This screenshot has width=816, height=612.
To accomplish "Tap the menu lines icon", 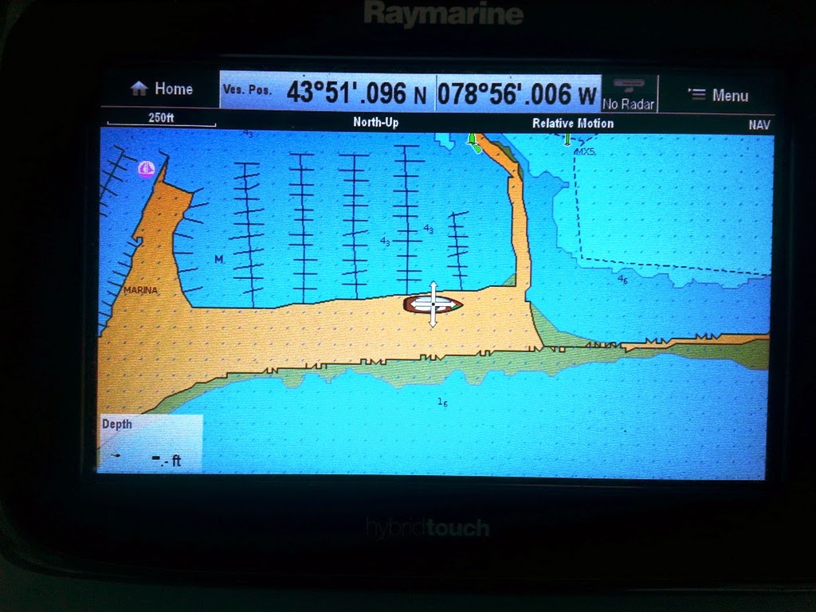I will pos(696,94).
